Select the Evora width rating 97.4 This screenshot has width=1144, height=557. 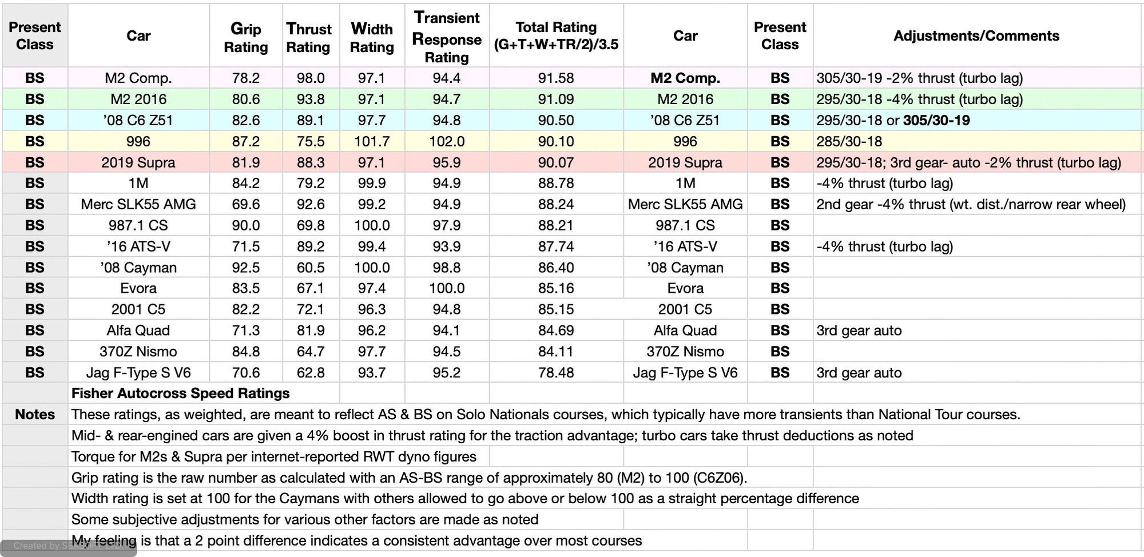pos(372,288)
